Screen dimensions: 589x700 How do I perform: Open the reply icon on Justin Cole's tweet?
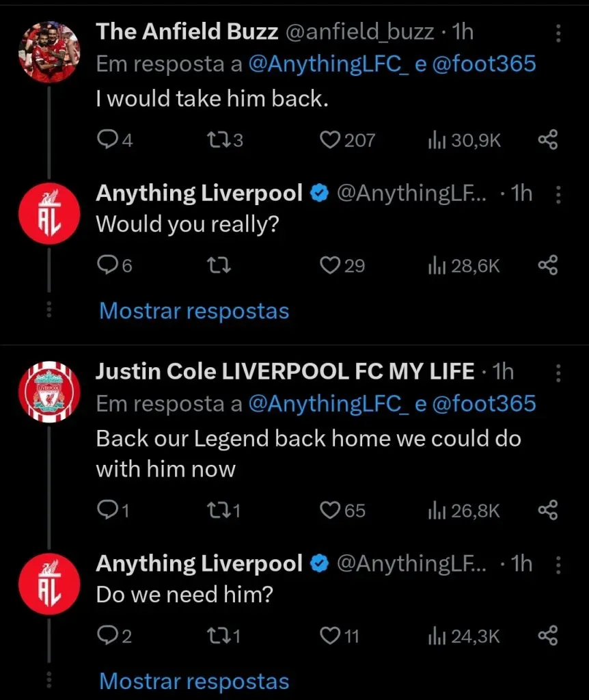click(x=109, y=509)
